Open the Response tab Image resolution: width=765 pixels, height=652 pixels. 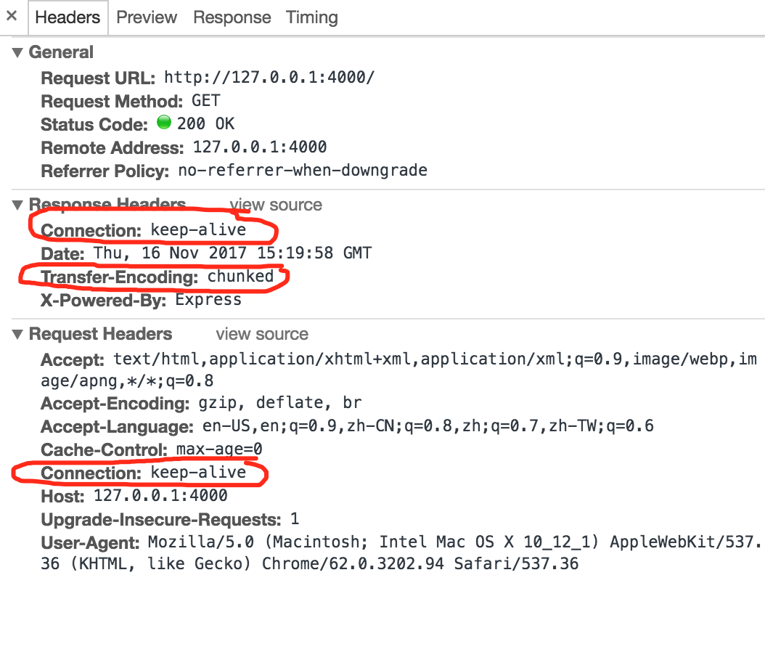232,17
